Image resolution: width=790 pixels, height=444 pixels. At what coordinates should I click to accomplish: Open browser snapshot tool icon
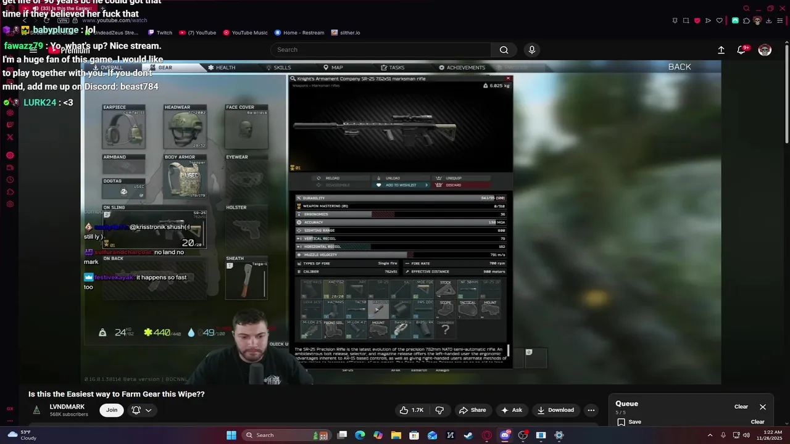point(686,20)
